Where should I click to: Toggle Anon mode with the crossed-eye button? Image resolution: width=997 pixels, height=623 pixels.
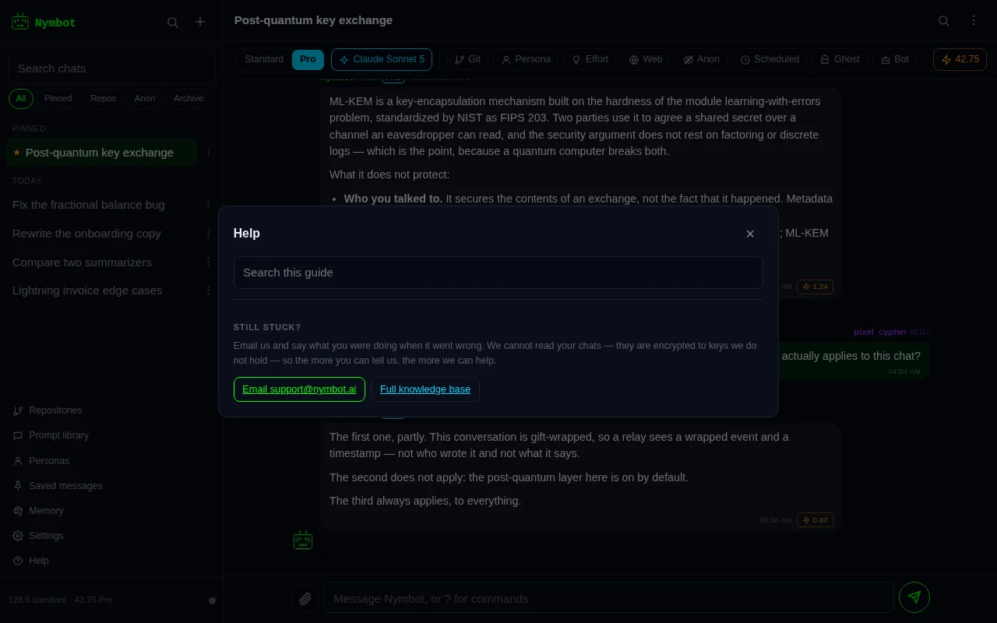pos(701,59)
